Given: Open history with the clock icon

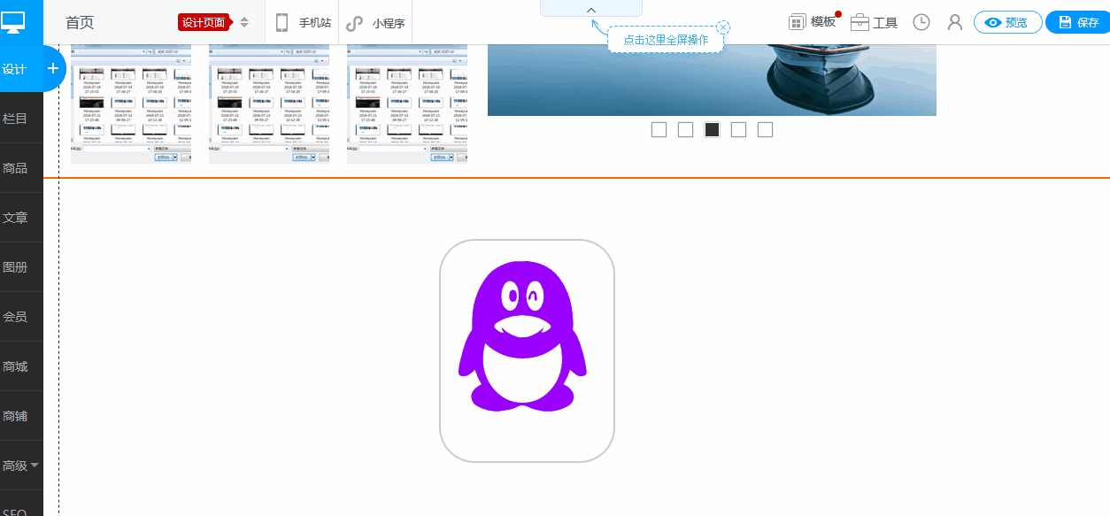Looking at the screenshot, I should pos(921,23).
